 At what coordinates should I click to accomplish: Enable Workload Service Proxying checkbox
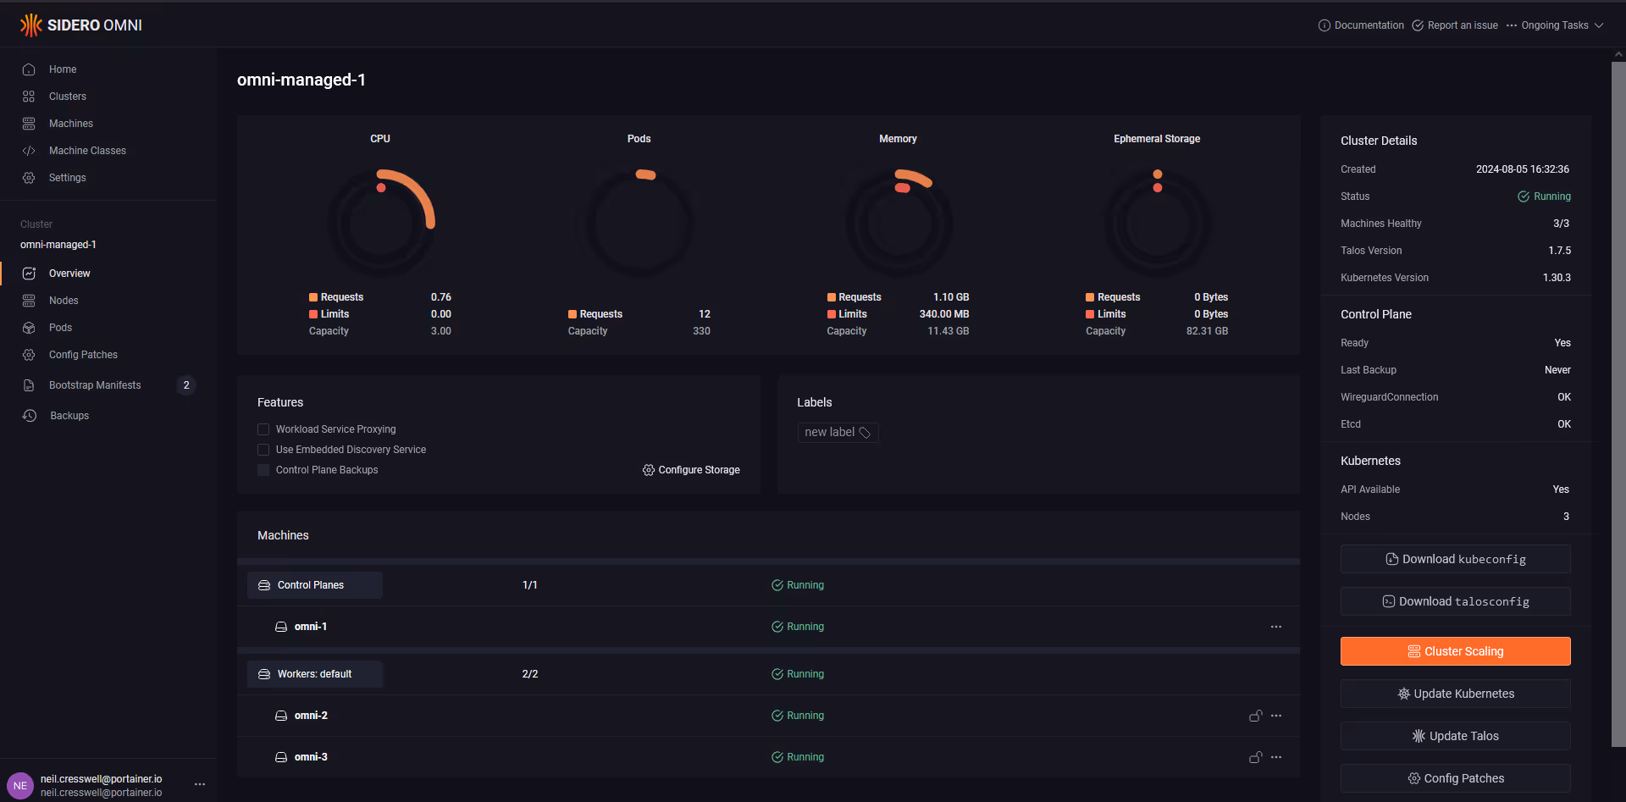pyautogui.click(x=263, y=429)
